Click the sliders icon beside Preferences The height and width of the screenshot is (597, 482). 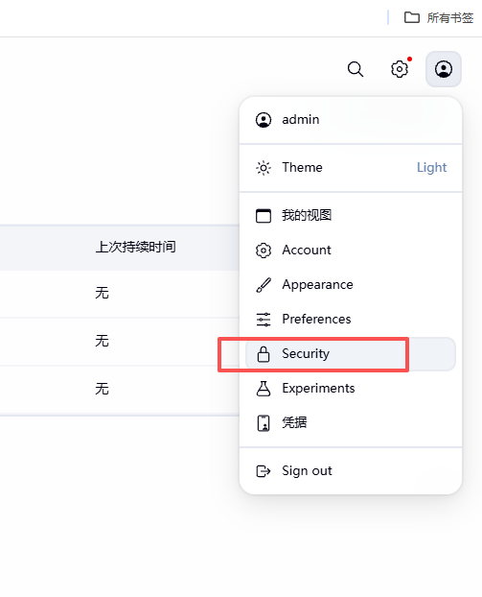[264, 319]
